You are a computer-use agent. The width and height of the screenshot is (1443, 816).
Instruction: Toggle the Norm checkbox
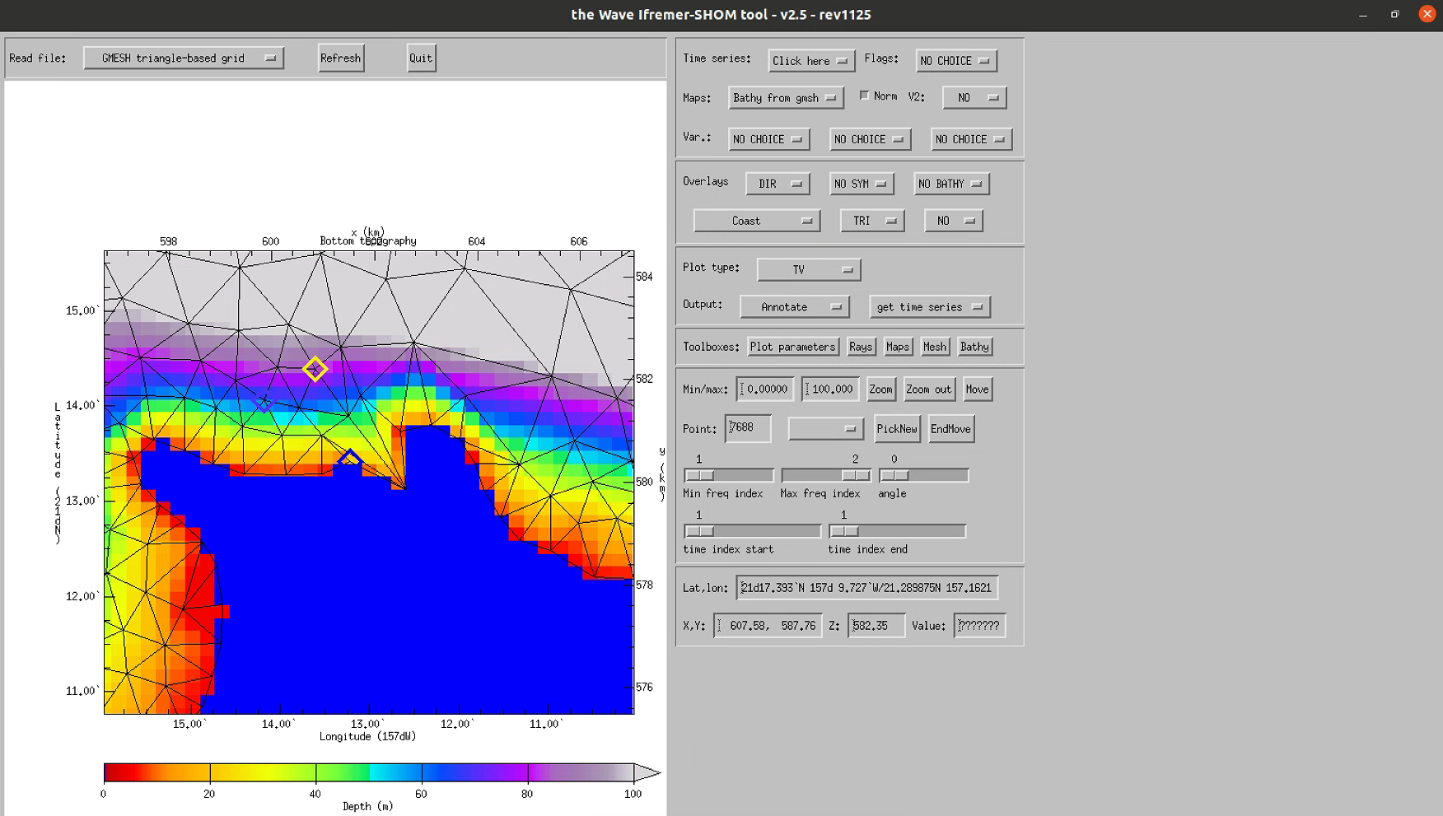(864, 96)
